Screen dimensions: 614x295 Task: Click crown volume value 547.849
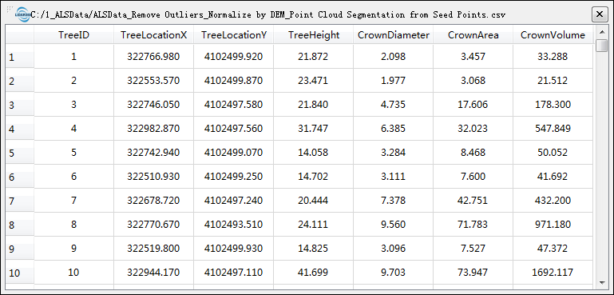click(553, 128)
